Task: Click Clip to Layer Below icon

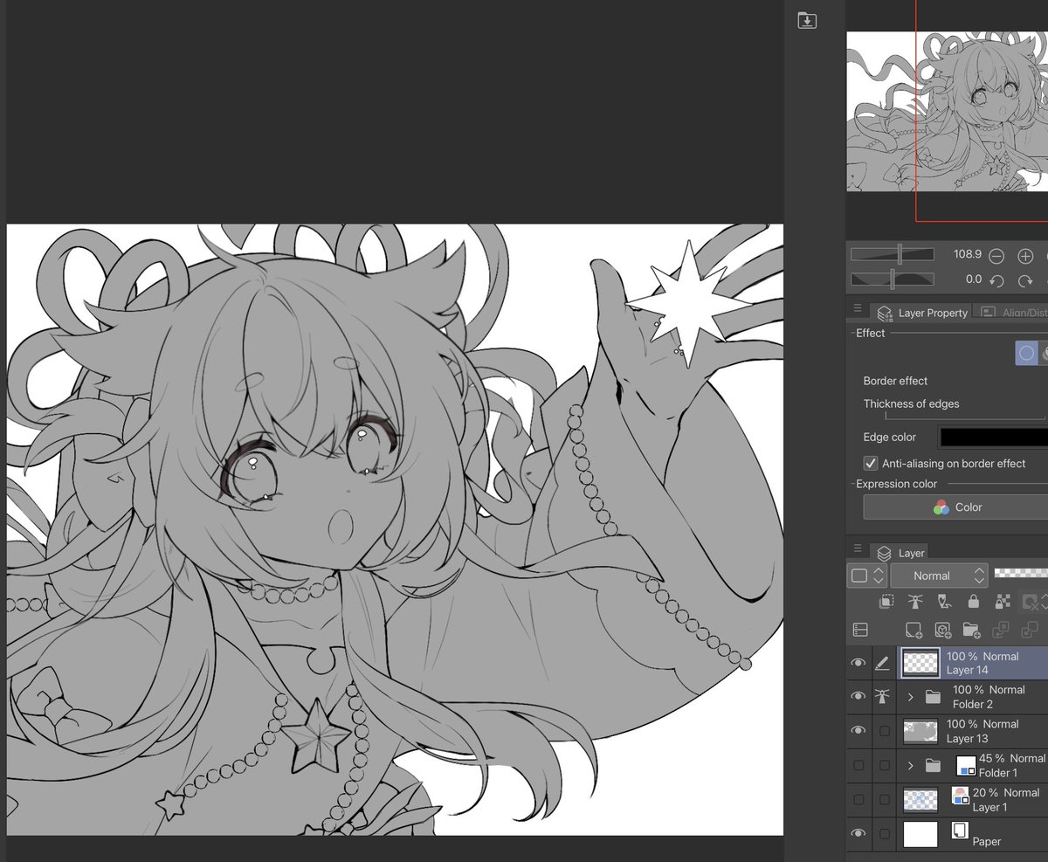Action: pos(886,602)
